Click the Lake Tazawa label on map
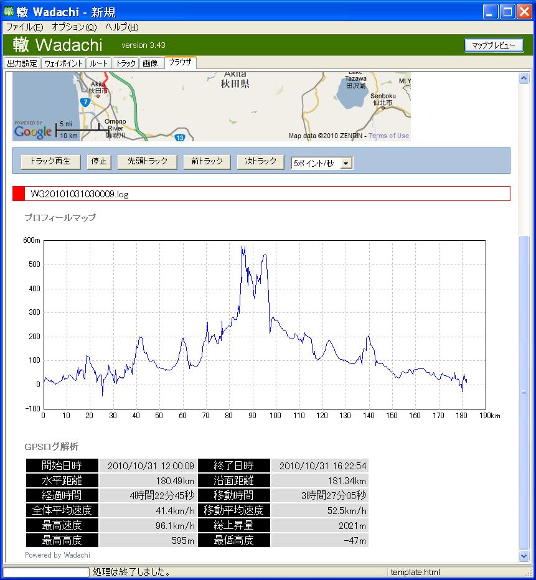Image resolution: width=536 pixels, height=580 pixels. 355,79
